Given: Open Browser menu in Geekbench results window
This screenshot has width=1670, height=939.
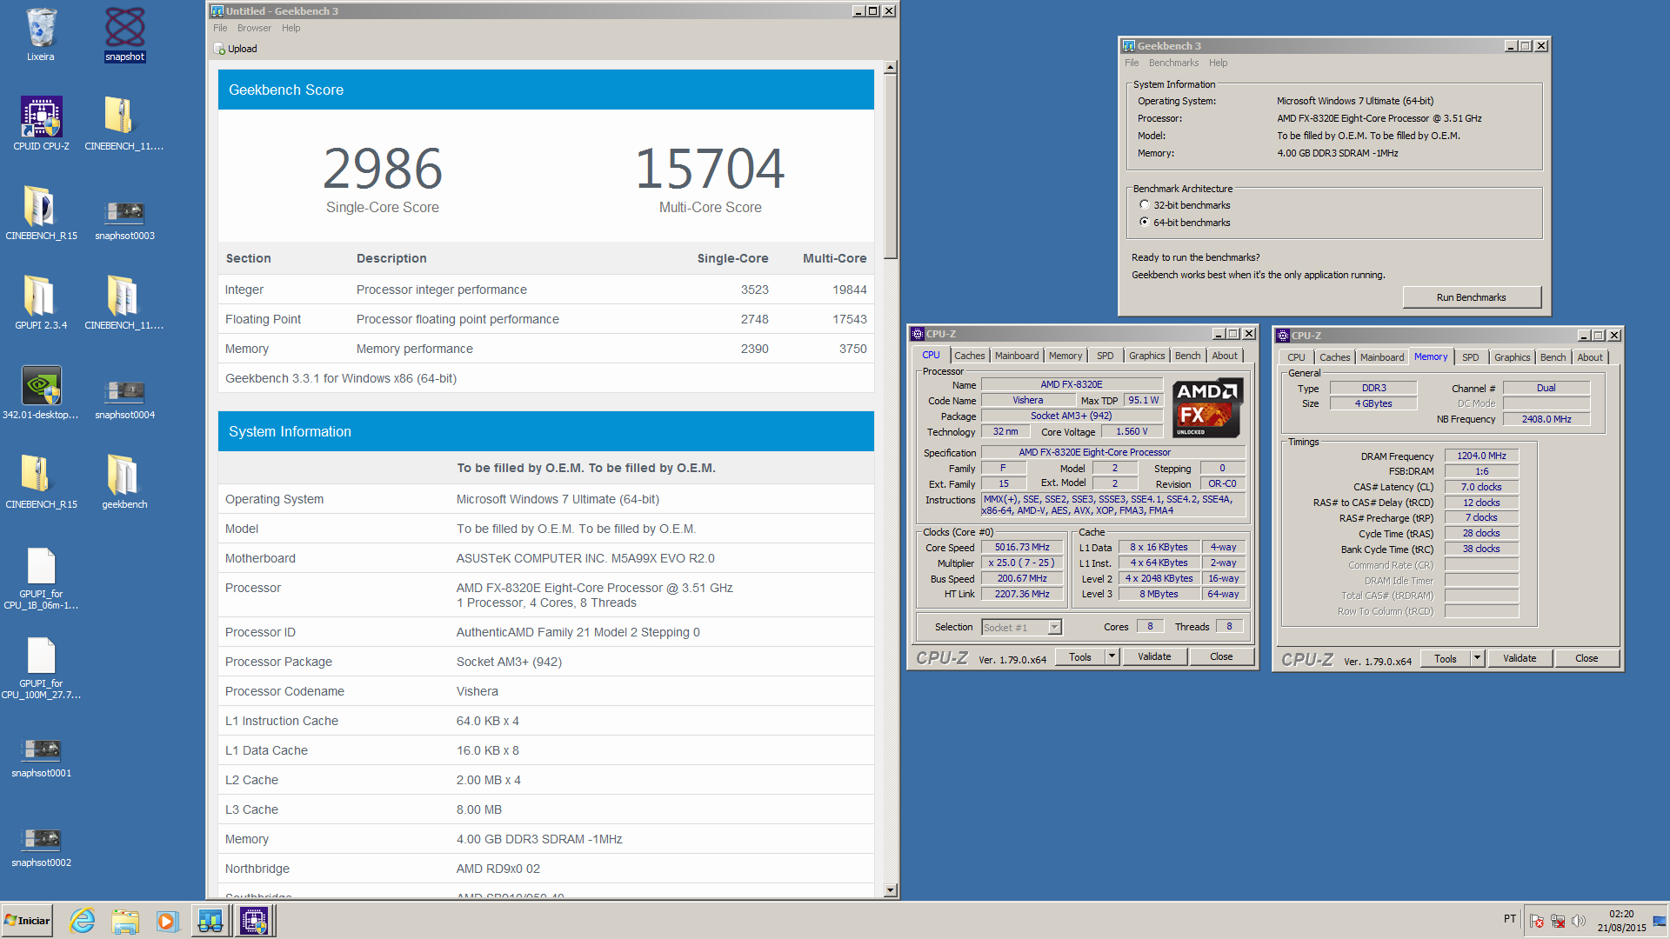Looking at the screenshot, I should click(x=254, y=28).
